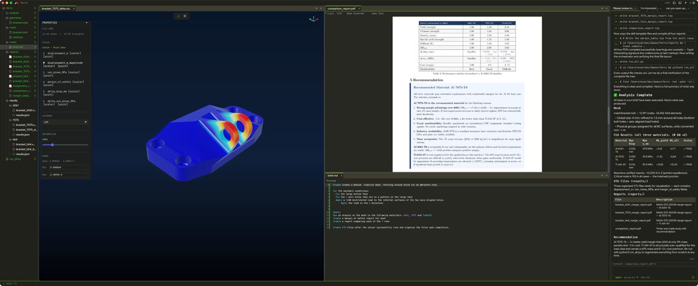The width and height of the screenshot is (698, 286).
Task: Click the plus icon in brief.md tab bar
Action: click(x=602, y=175)
